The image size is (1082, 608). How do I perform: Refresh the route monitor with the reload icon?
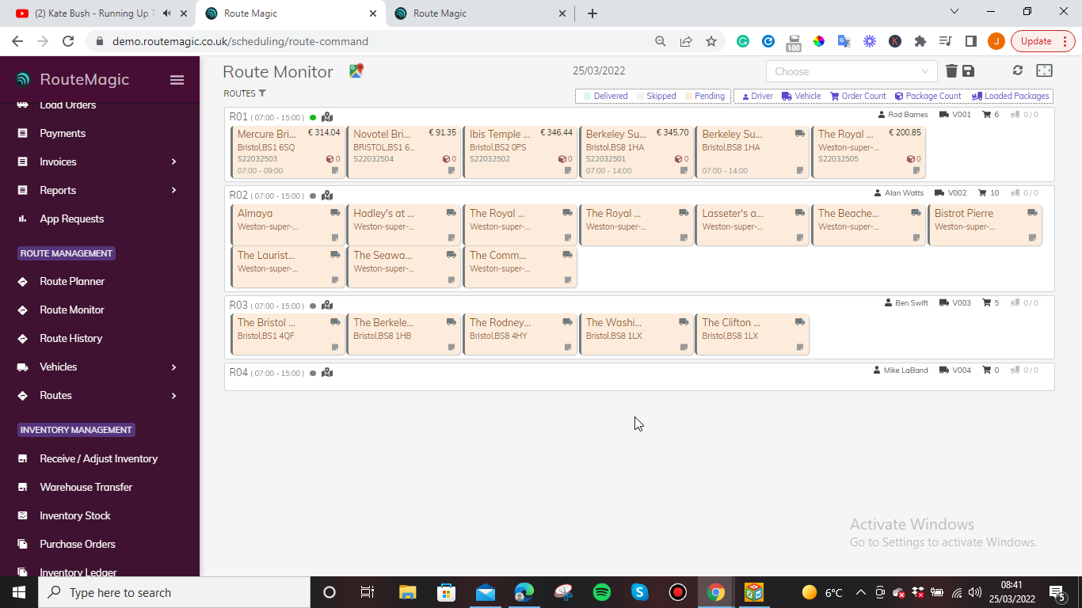1018,70
